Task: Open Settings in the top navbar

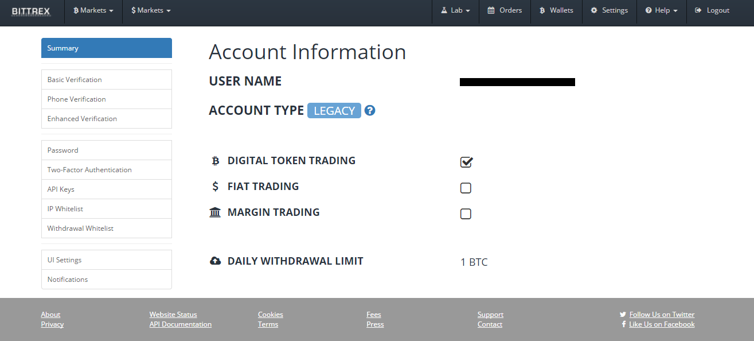Action: coord(609,10)
